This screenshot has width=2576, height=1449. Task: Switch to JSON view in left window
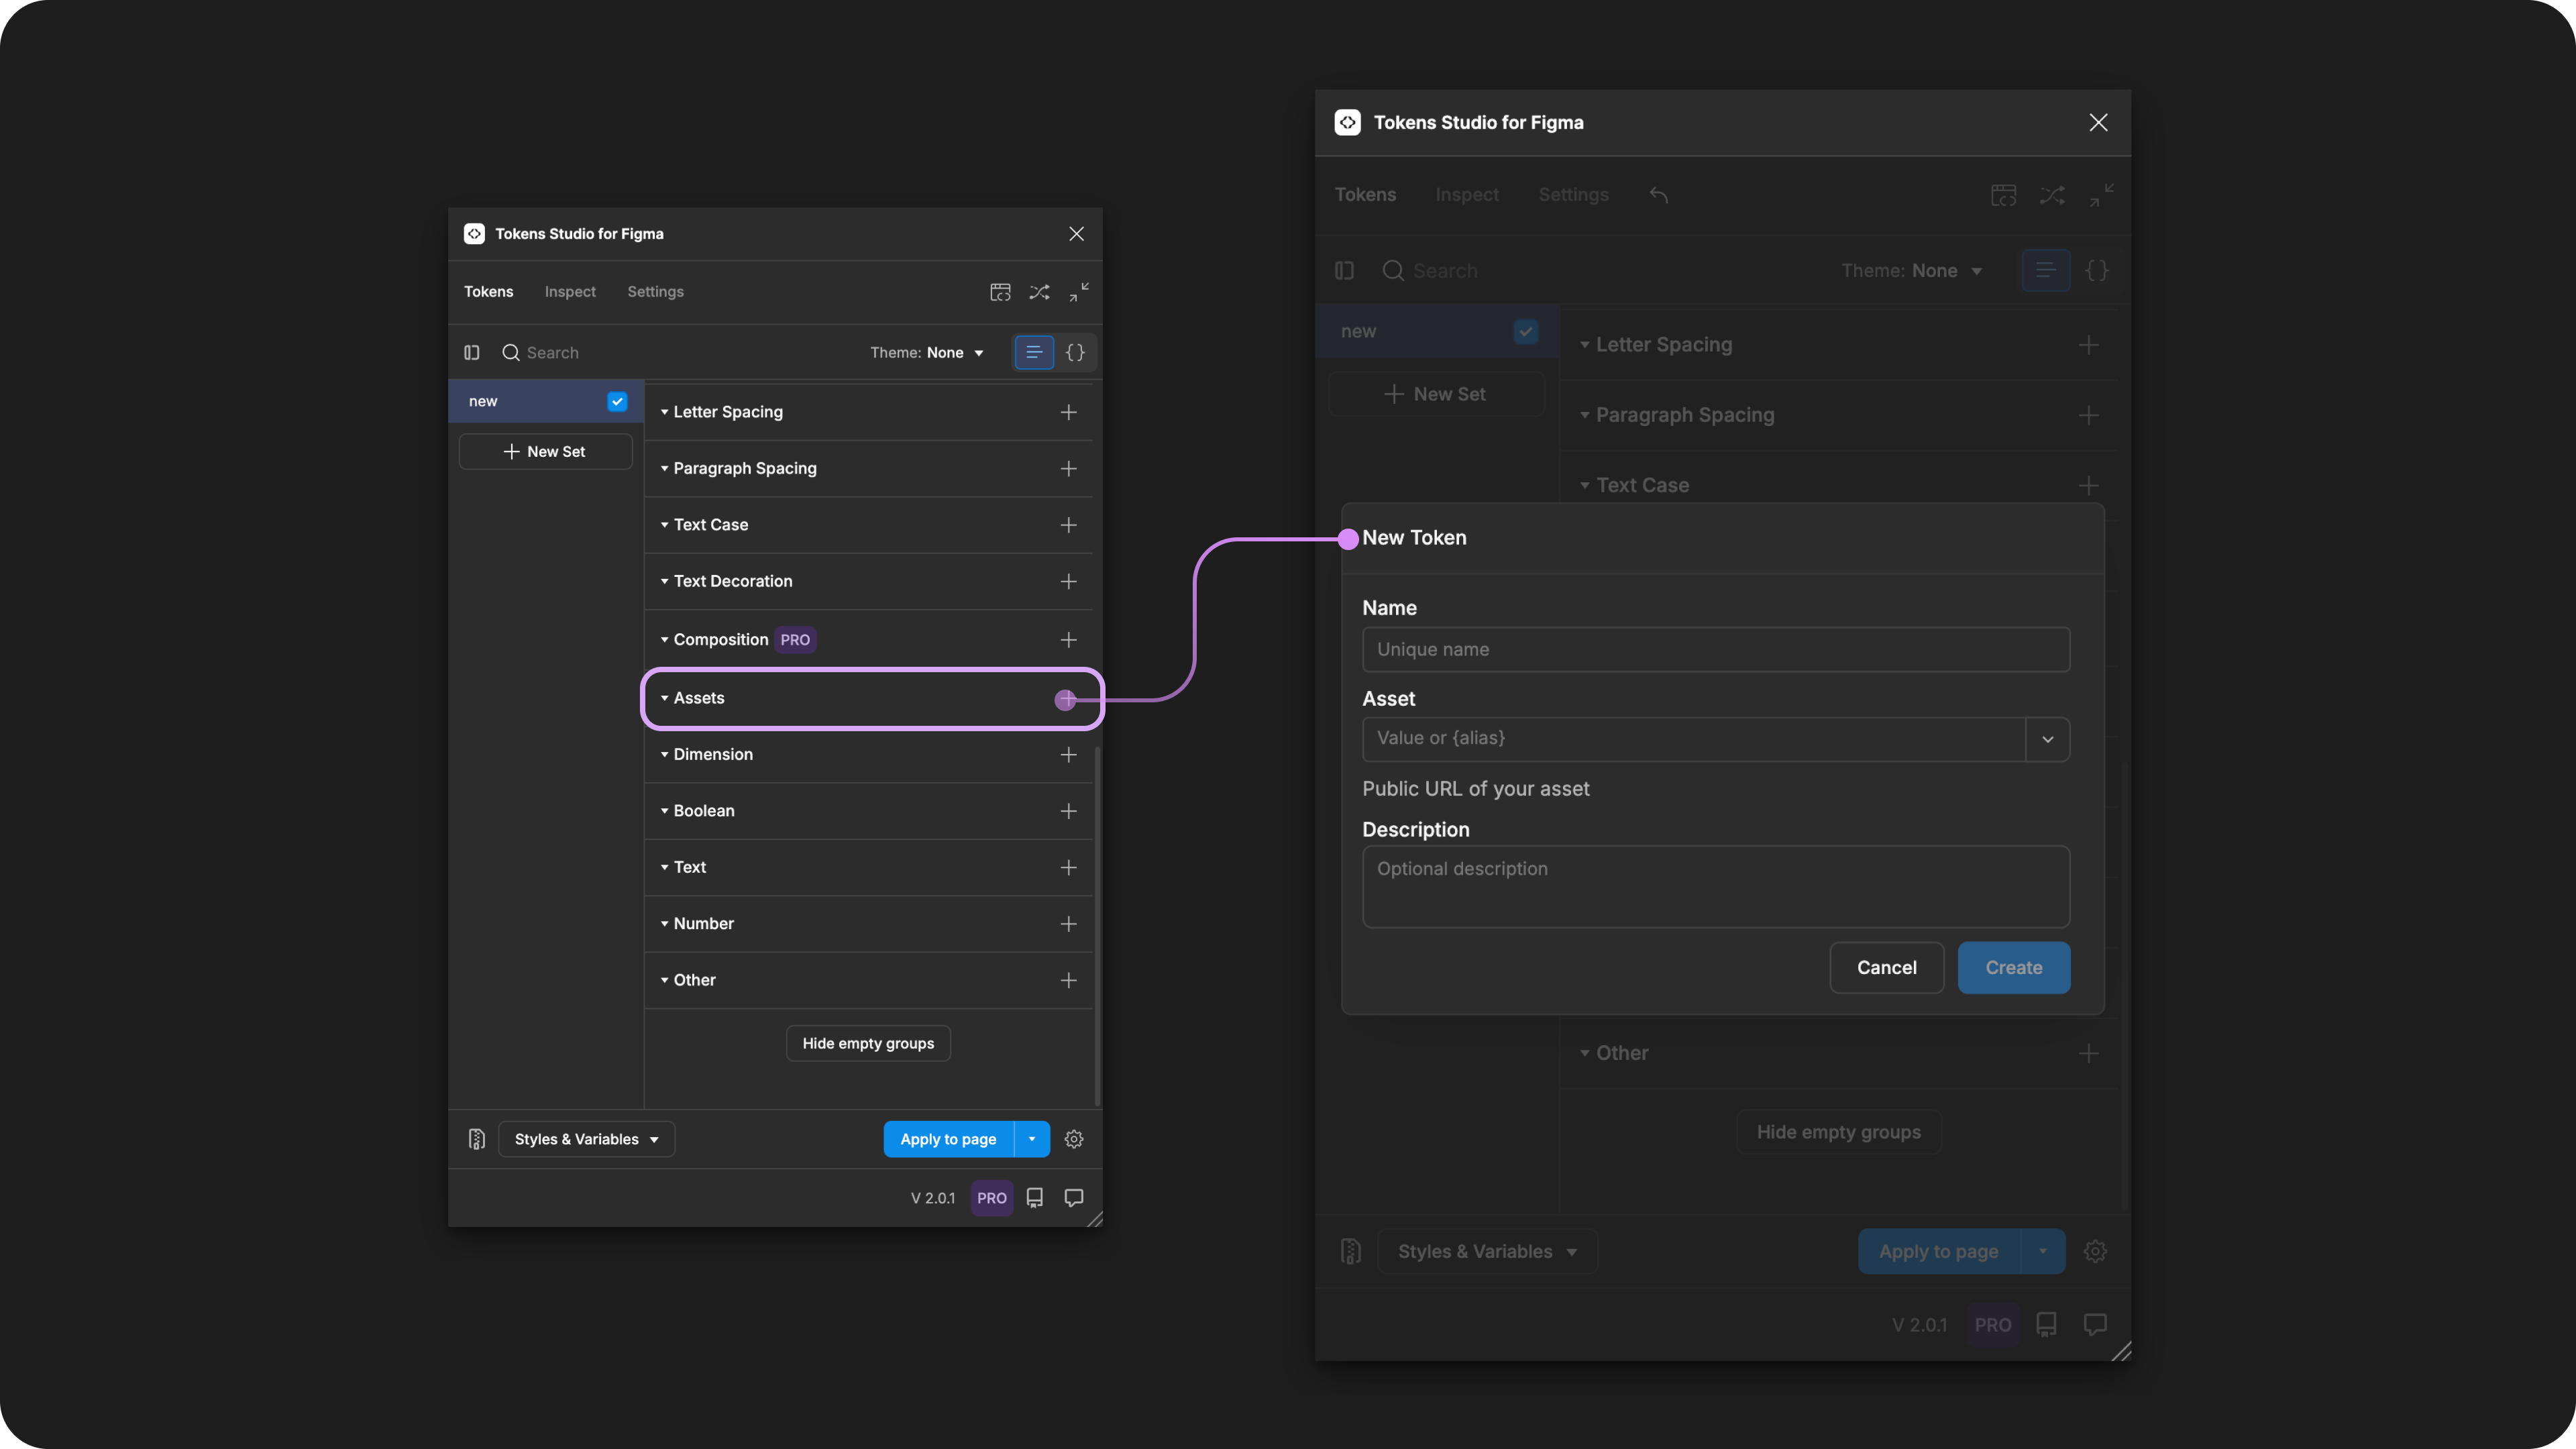tap(1075, 352)
